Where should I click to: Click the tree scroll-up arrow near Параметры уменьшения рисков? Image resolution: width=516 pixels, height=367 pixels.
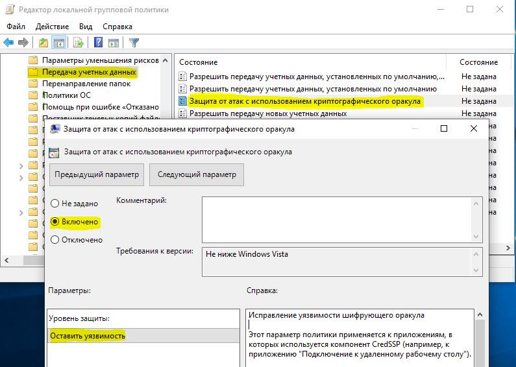click(x=166, y=60)
